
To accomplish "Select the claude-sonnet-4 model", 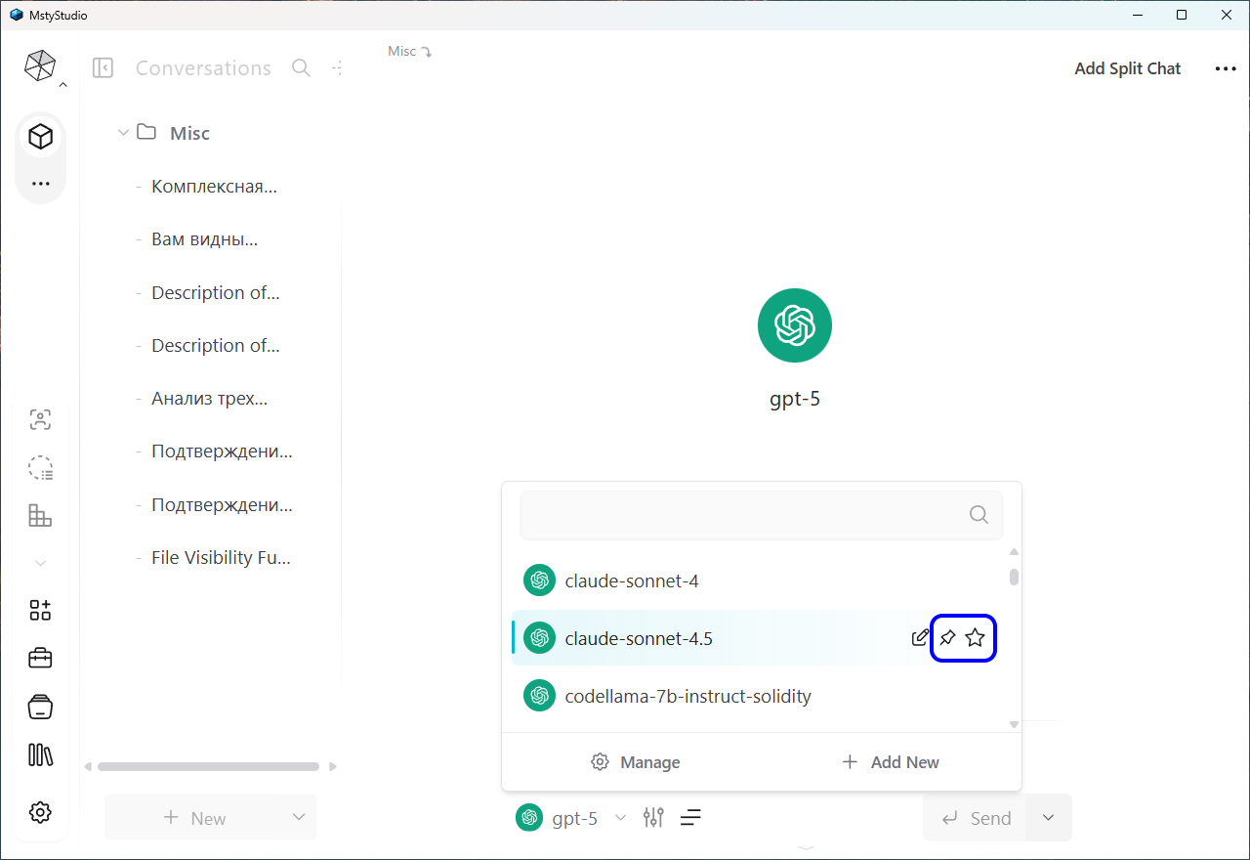I will pyautogui.click(x=762, y=581).
